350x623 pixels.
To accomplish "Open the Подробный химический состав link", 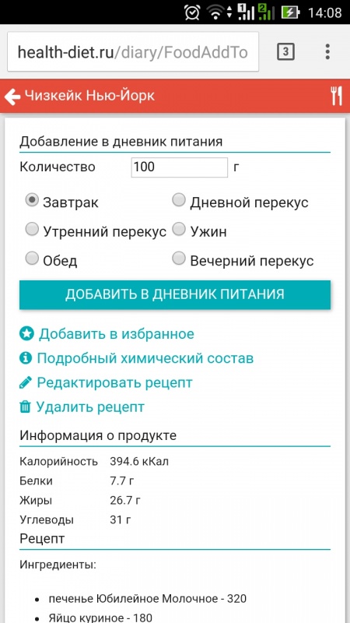I will coord(145,358).
